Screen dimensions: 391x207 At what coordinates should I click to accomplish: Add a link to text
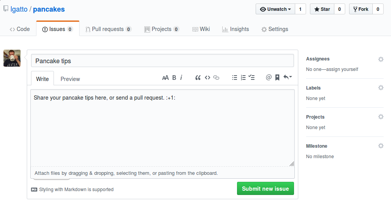pos(216,78)
